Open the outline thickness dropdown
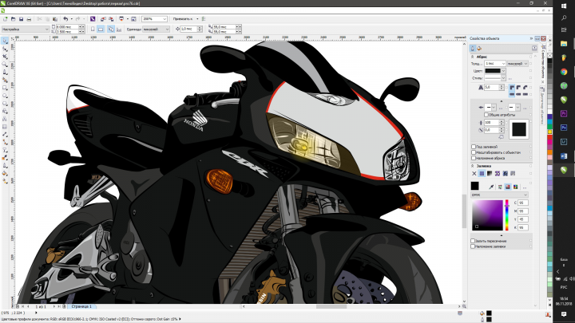575x323 pixels. click(503, 63)
